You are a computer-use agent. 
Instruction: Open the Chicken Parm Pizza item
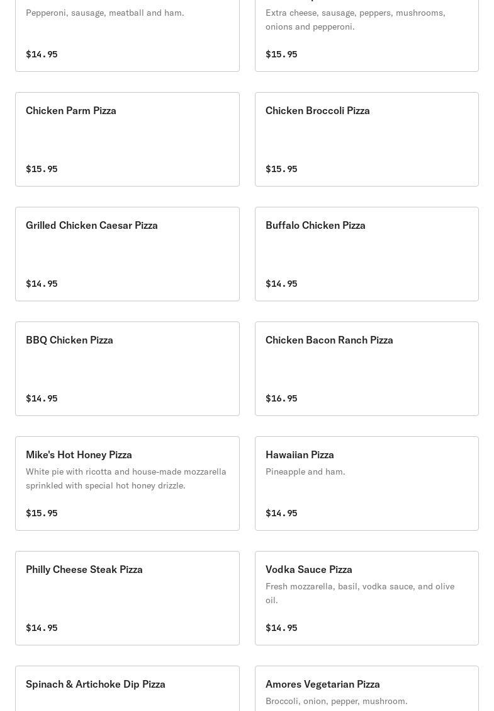click(x=127, y=139)
